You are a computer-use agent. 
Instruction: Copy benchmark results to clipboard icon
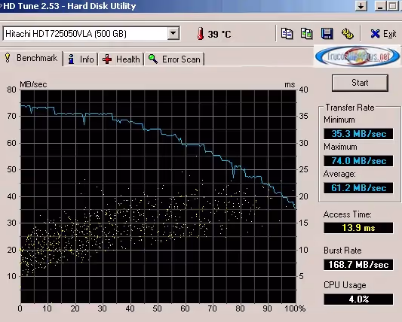(287, 34)
